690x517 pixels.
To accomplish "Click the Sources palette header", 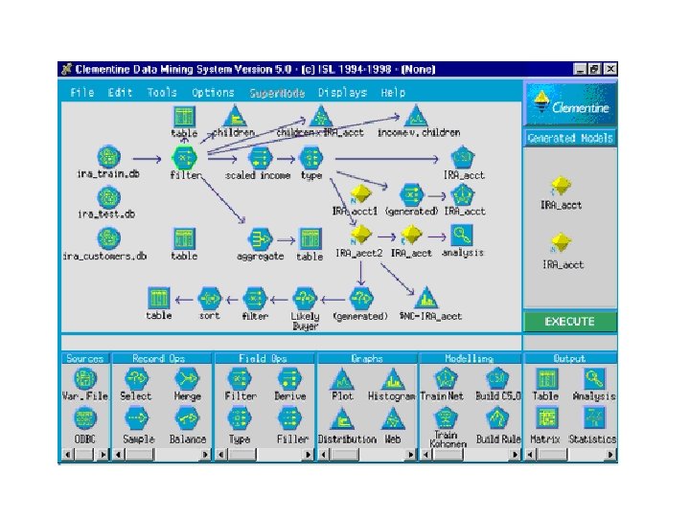I will point(85,358).
